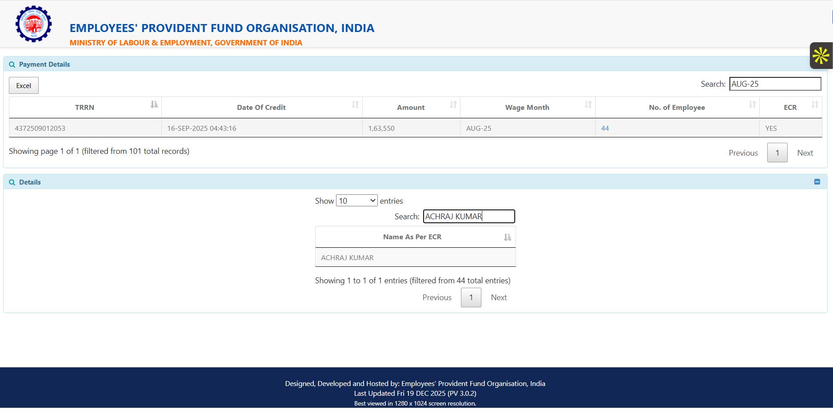The height and width of the screenshot is (414, 833).
Task: Go to Previous page in Payment Details
Action: pyautogui.click(x=743, y=153)
